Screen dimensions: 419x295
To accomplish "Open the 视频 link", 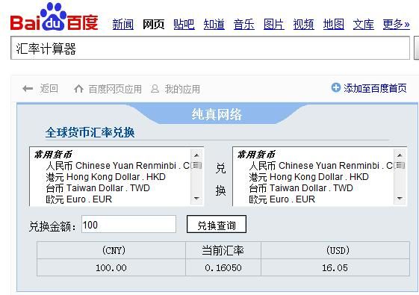I will 303,25.
